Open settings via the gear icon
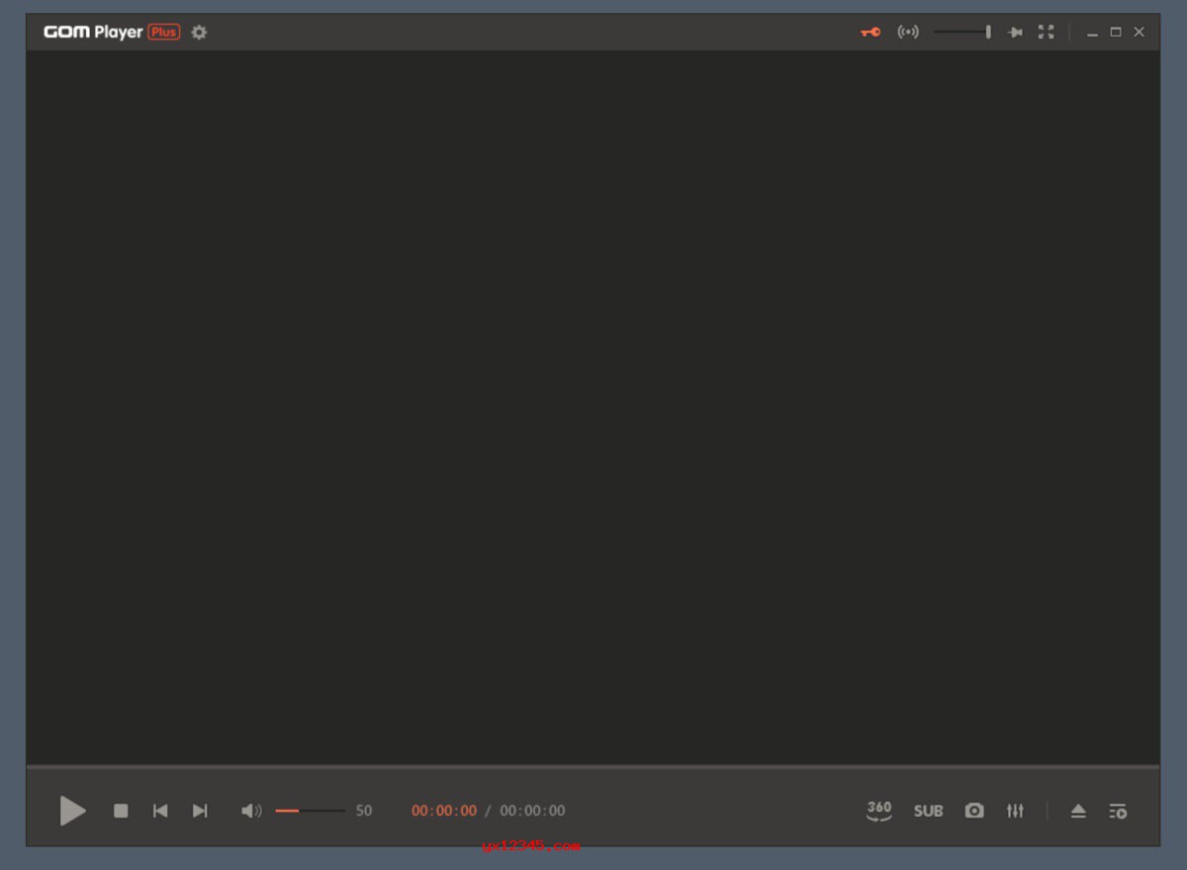The height and width of the screenshot is (870, 1187). pos(199,32)
